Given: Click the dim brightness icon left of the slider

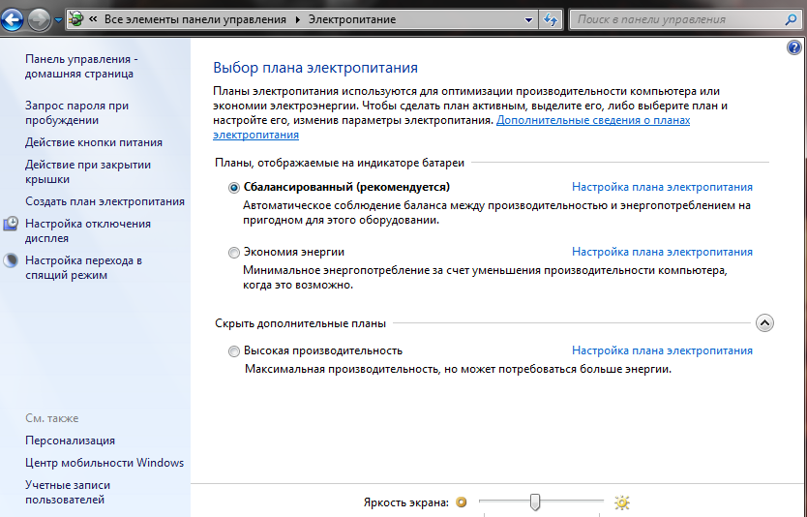Looking at the screenshot, I should tap(462, 502).
